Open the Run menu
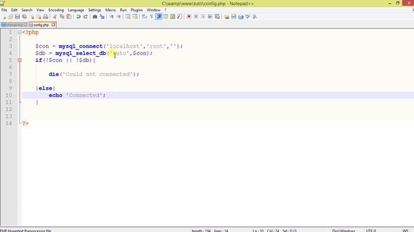The width and height of the screenshot is (414, 232). [124, 10]
